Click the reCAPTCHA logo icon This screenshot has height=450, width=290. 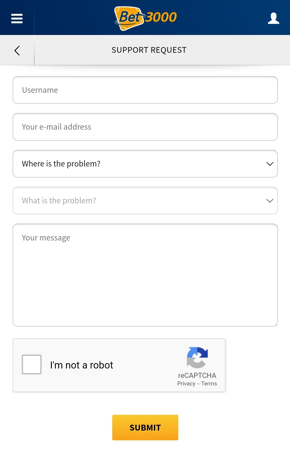click(x=197, y=357)
